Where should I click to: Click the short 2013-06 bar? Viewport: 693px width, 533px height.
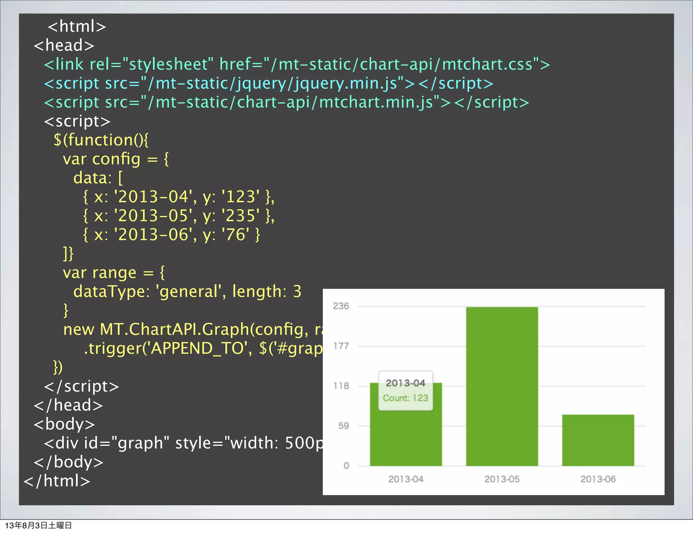coord(598,440)
